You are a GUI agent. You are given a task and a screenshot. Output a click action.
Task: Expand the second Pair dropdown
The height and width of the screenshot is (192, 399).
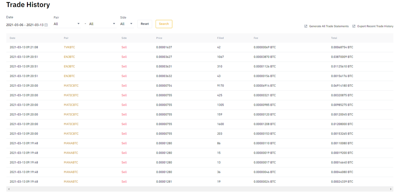[x=102, y=24]
